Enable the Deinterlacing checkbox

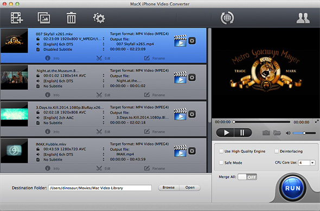tap(277, 151)
